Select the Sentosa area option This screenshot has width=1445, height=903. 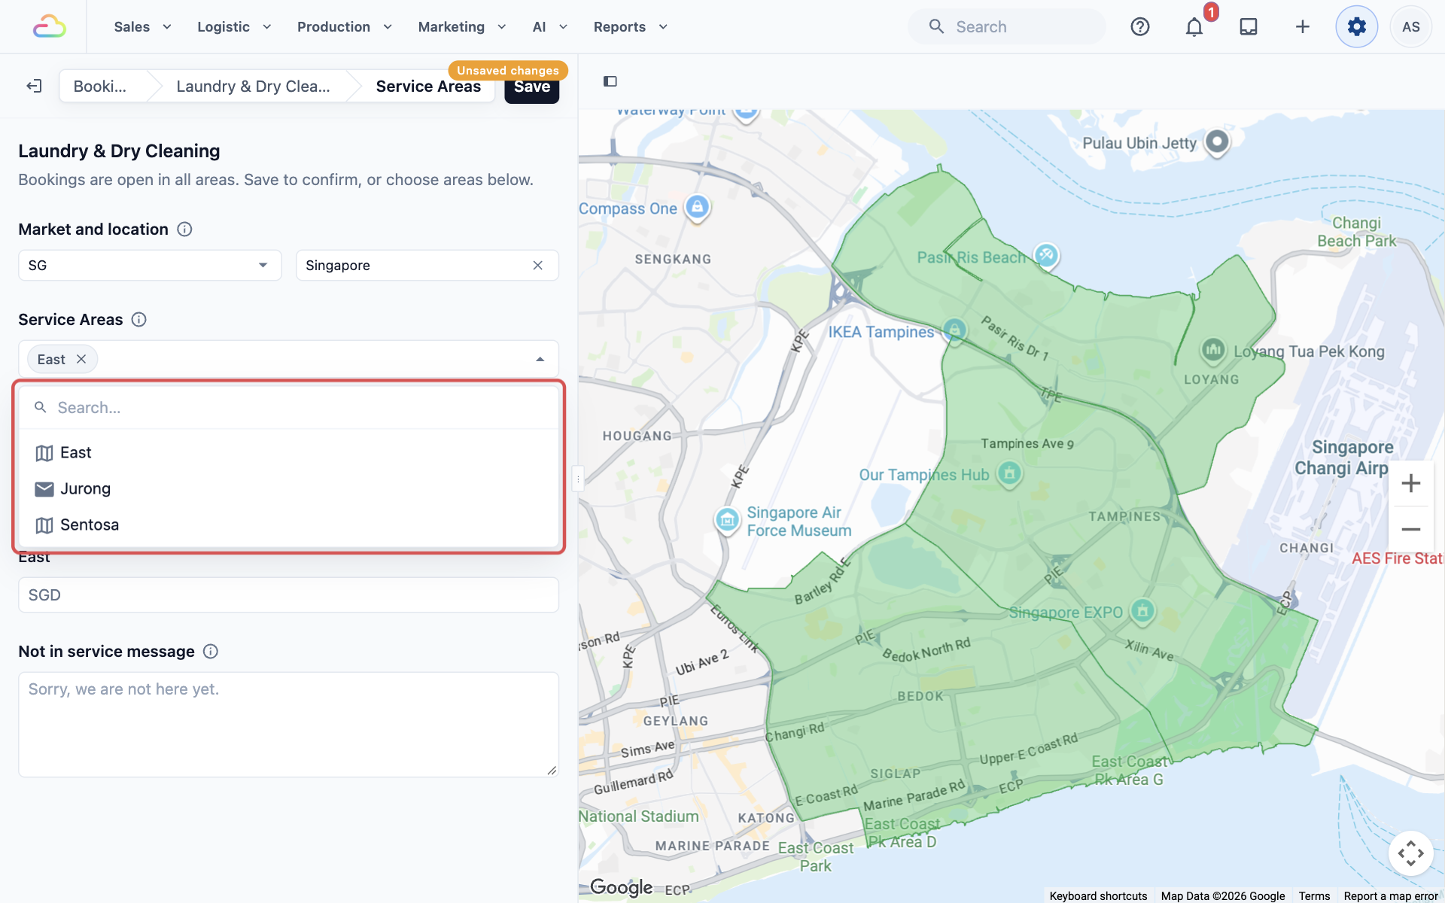(289, 525)
